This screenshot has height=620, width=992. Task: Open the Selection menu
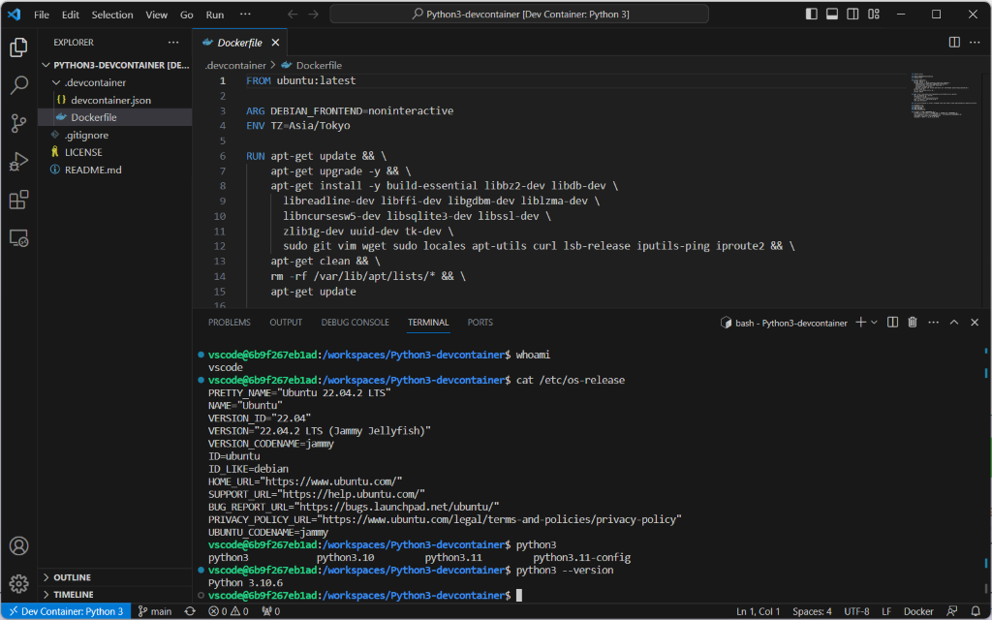click(x=112, y=14)
